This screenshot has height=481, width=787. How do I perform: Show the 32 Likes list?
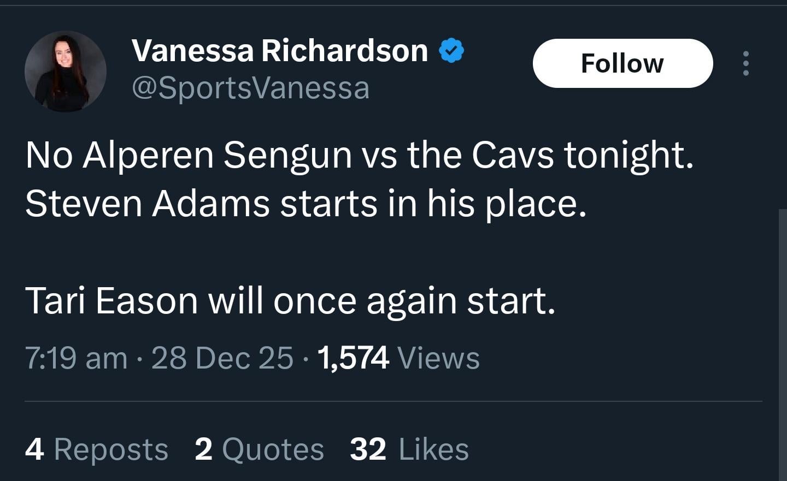coord(408,449)
